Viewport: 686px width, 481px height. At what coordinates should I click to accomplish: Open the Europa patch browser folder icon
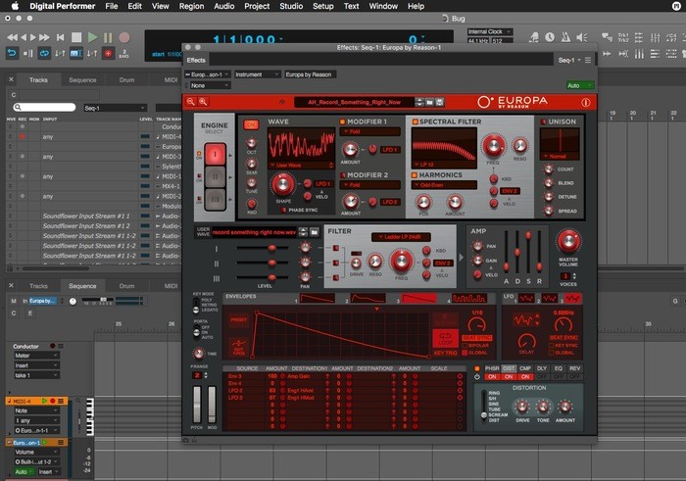[429, 102]
